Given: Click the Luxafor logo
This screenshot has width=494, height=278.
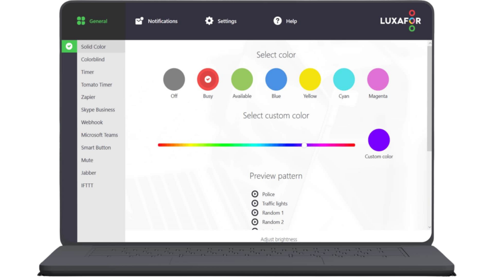Looking at the screenshot, I should [400, 21].
